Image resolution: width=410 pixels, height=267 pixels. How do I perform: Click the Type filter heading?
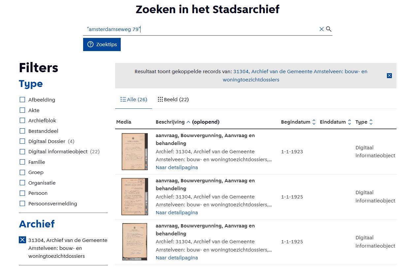[x=31, y=84]
